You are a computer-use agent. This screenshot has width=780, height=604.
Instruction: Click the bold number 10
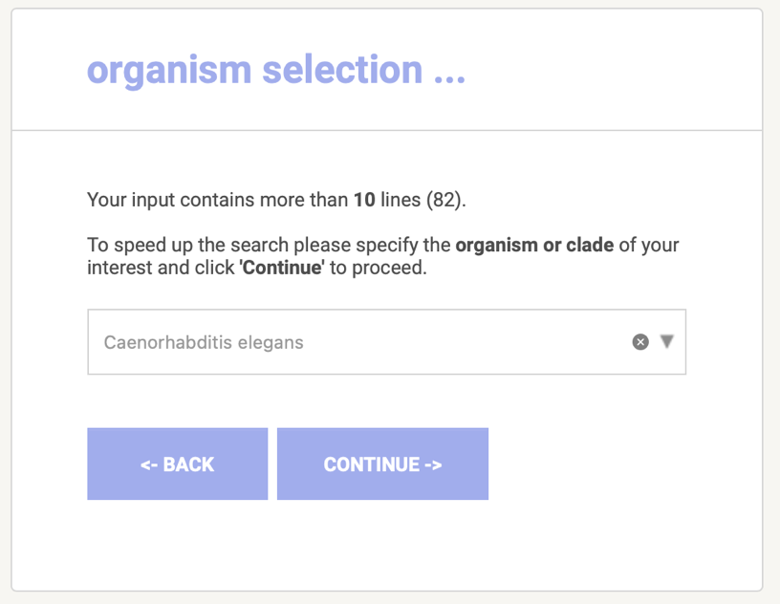(x=364, y=200)
